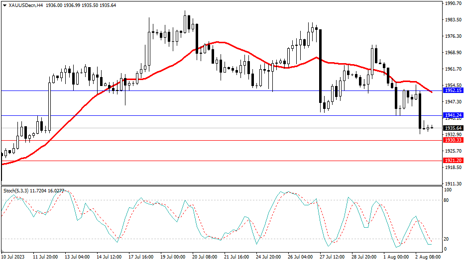Click the 10 Jul 2023 date label
The height and width of the screenshot is (262, 465).
(14, 257)
